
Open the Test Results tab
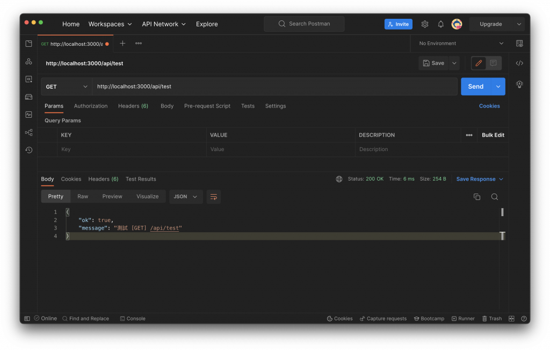pyautogui.click(x=141, y=179)
